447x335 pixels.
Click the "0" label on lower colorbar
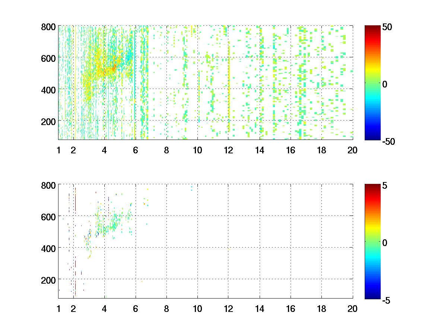[385, 243]
